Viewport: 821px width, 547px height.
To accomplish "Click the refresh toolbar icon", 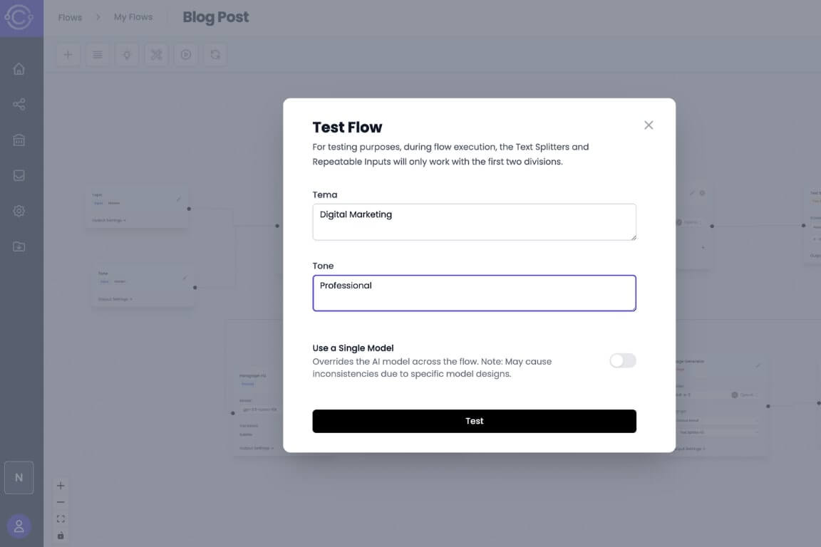I will point(215,54).
